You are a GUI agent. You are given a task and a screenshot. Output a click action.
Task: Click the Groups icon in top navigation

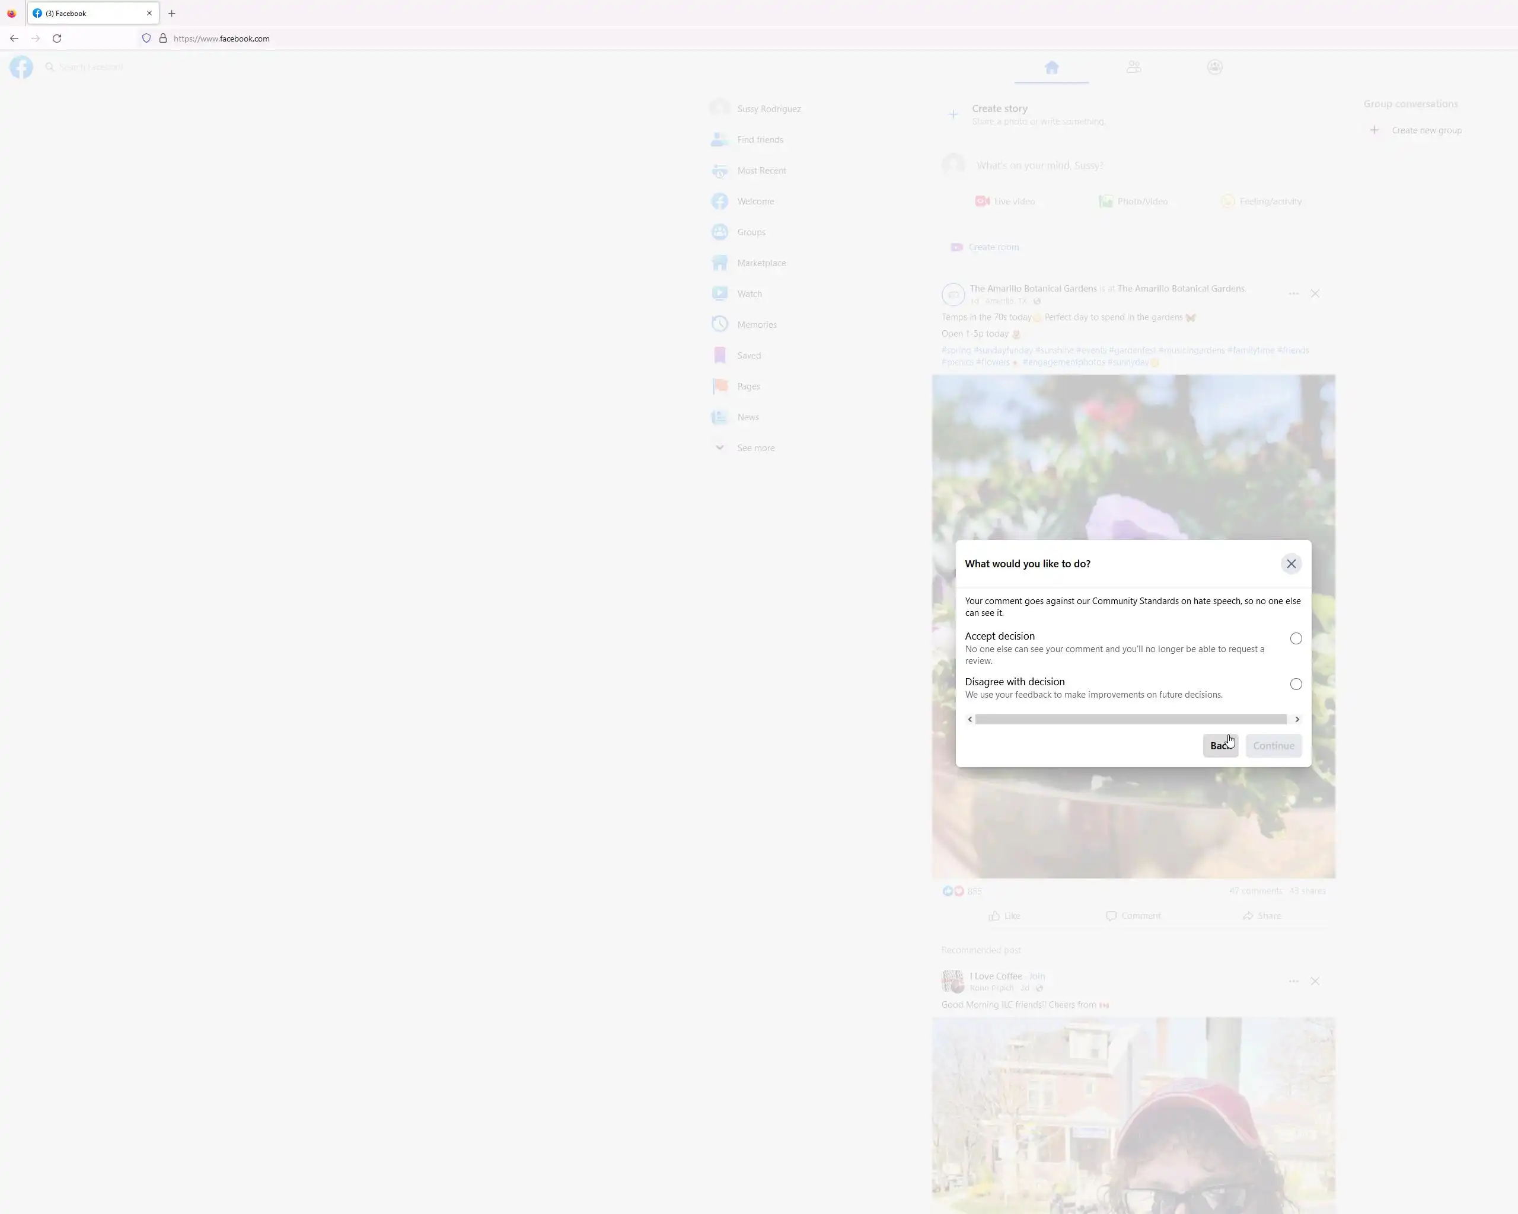pyautogui.click(x=1214, y=68)
